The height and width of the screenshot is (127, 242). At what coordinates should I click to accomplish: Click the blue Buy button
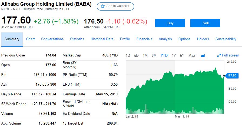170,23
